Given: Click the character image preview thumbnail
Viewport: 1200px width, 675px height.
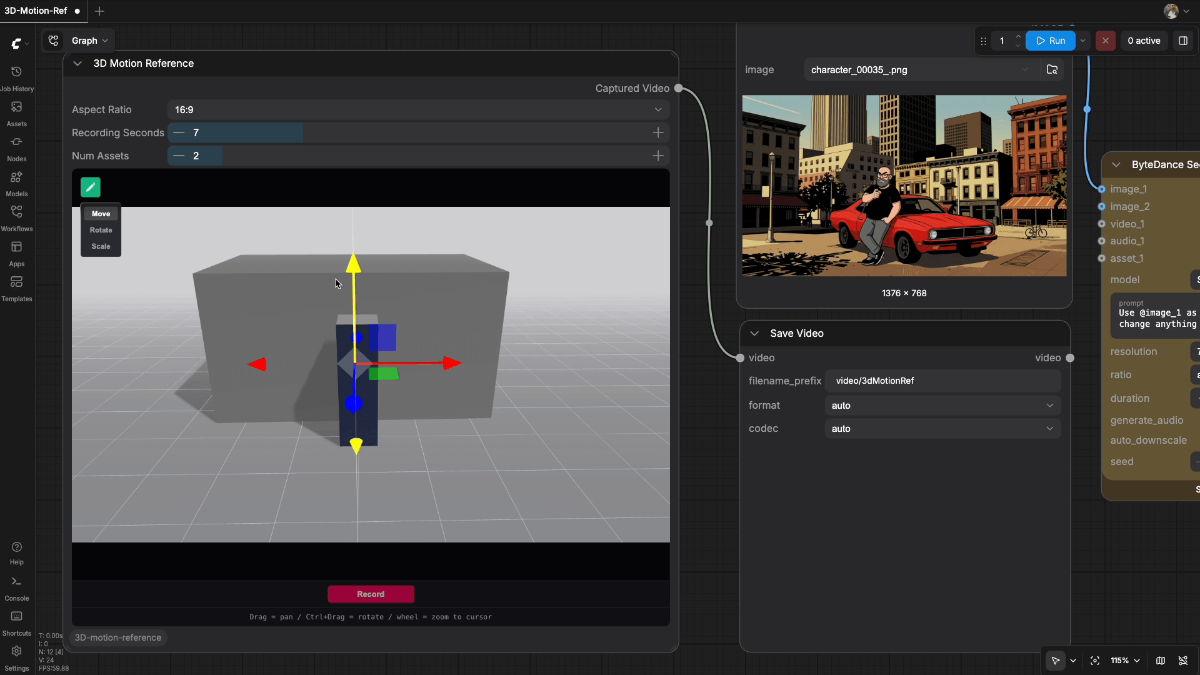Looking at the screenshot, I should tap(904, 186).
